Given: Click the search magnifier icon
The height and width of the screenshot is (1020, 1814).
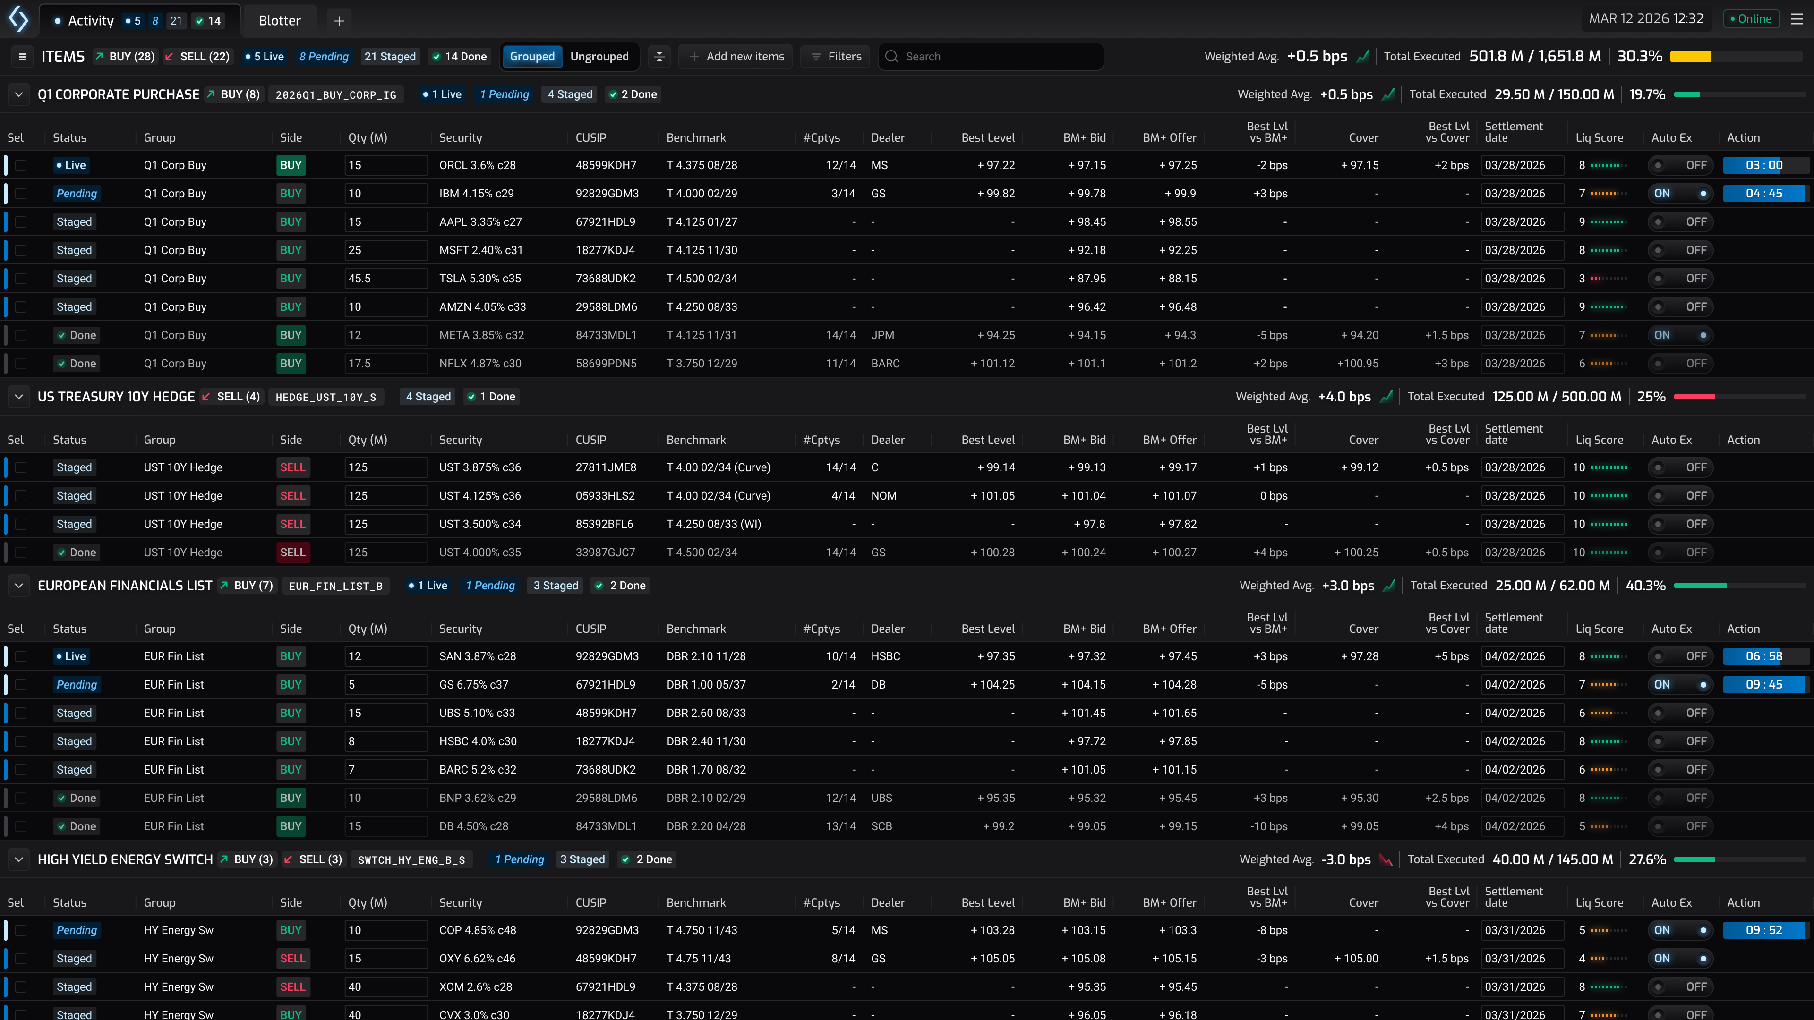Looking at the screenshot, I should tap(891, 56).
